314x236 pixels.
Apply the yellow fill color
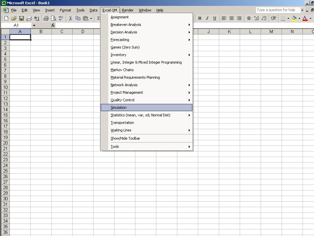[x=294, y=18]
